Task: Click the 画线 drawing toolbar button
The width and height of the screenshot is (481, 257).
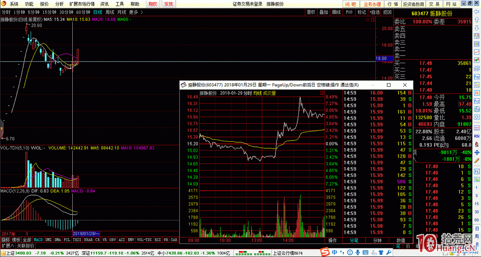Action: tap(336, 12)
